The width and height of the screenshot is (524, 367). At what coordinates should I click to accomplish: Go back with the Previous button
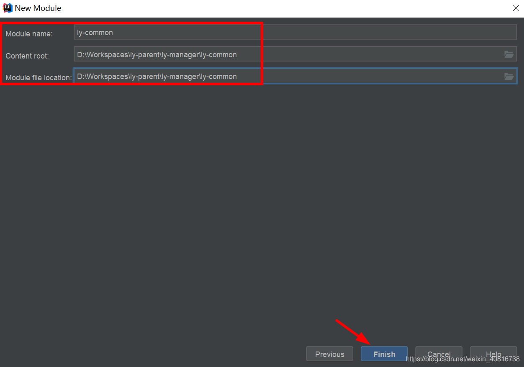pos(329,354)
